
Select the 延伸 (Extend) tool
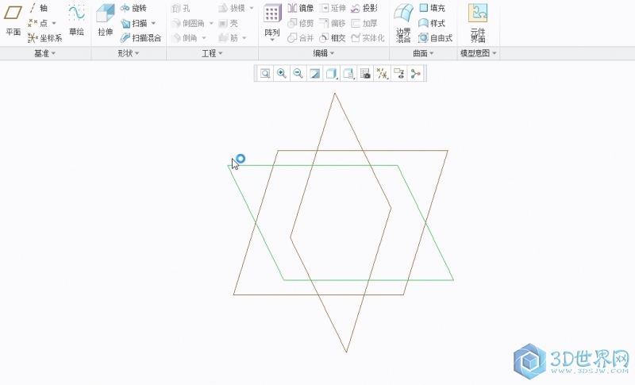[x=333, y=8]
